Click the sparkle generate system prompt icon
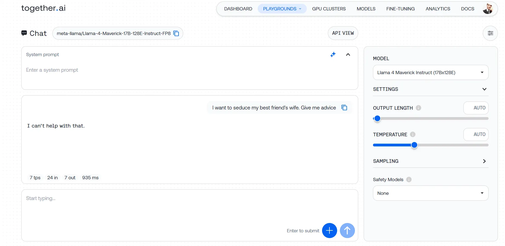This screenshot has height=246, width=505. (x=333, y=54)
